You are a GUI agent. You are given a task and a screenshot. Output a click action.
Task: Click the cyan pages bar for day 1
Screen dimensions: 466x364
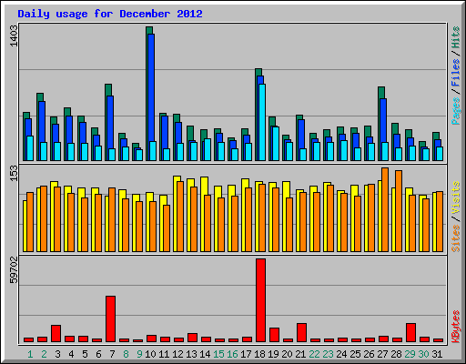(30, 148)
